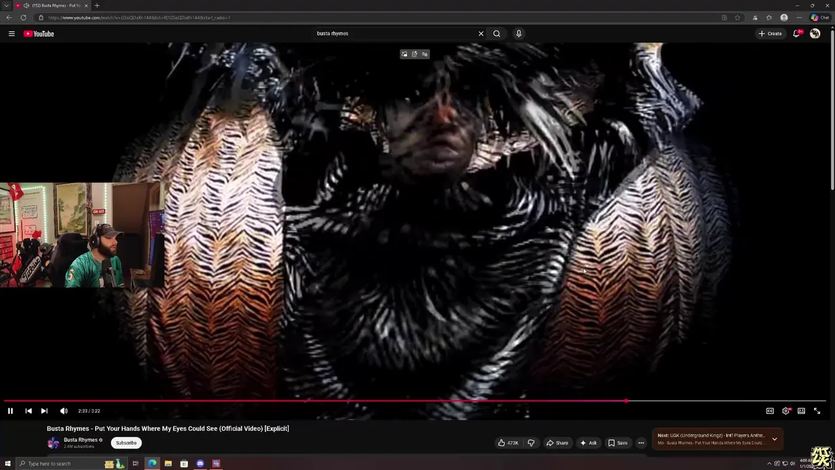Open Copilot Chat sidebar

820,18
